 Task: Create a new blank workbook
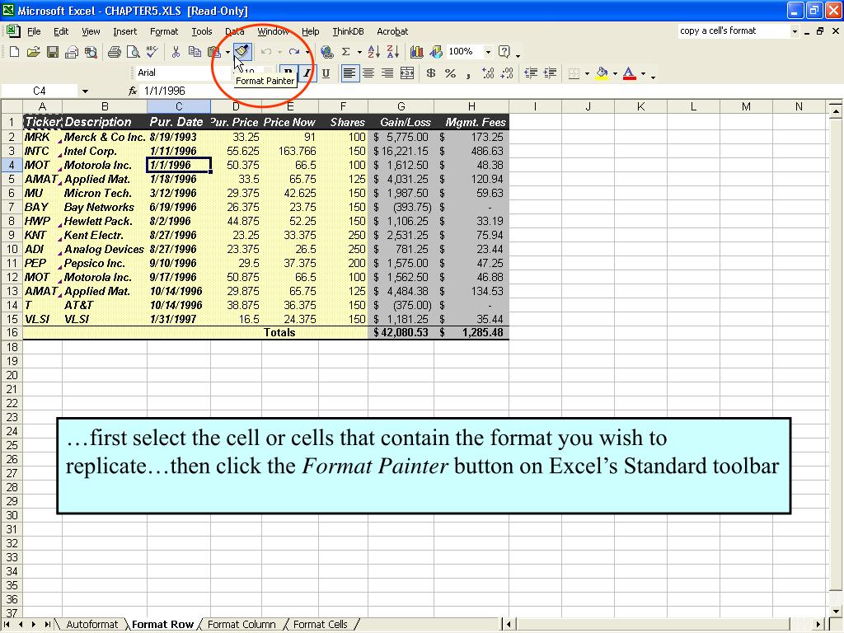(14, 52)
